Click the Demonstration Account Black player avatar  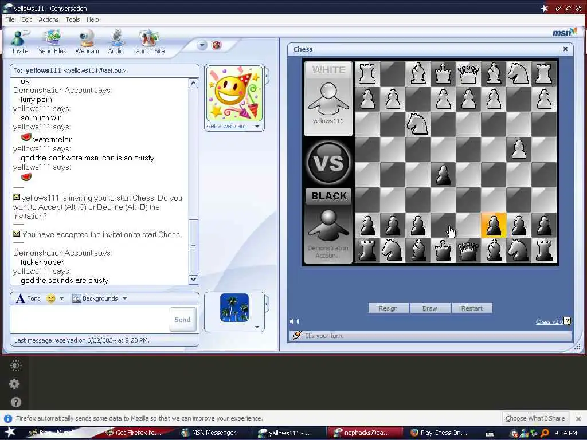(328, 225)
